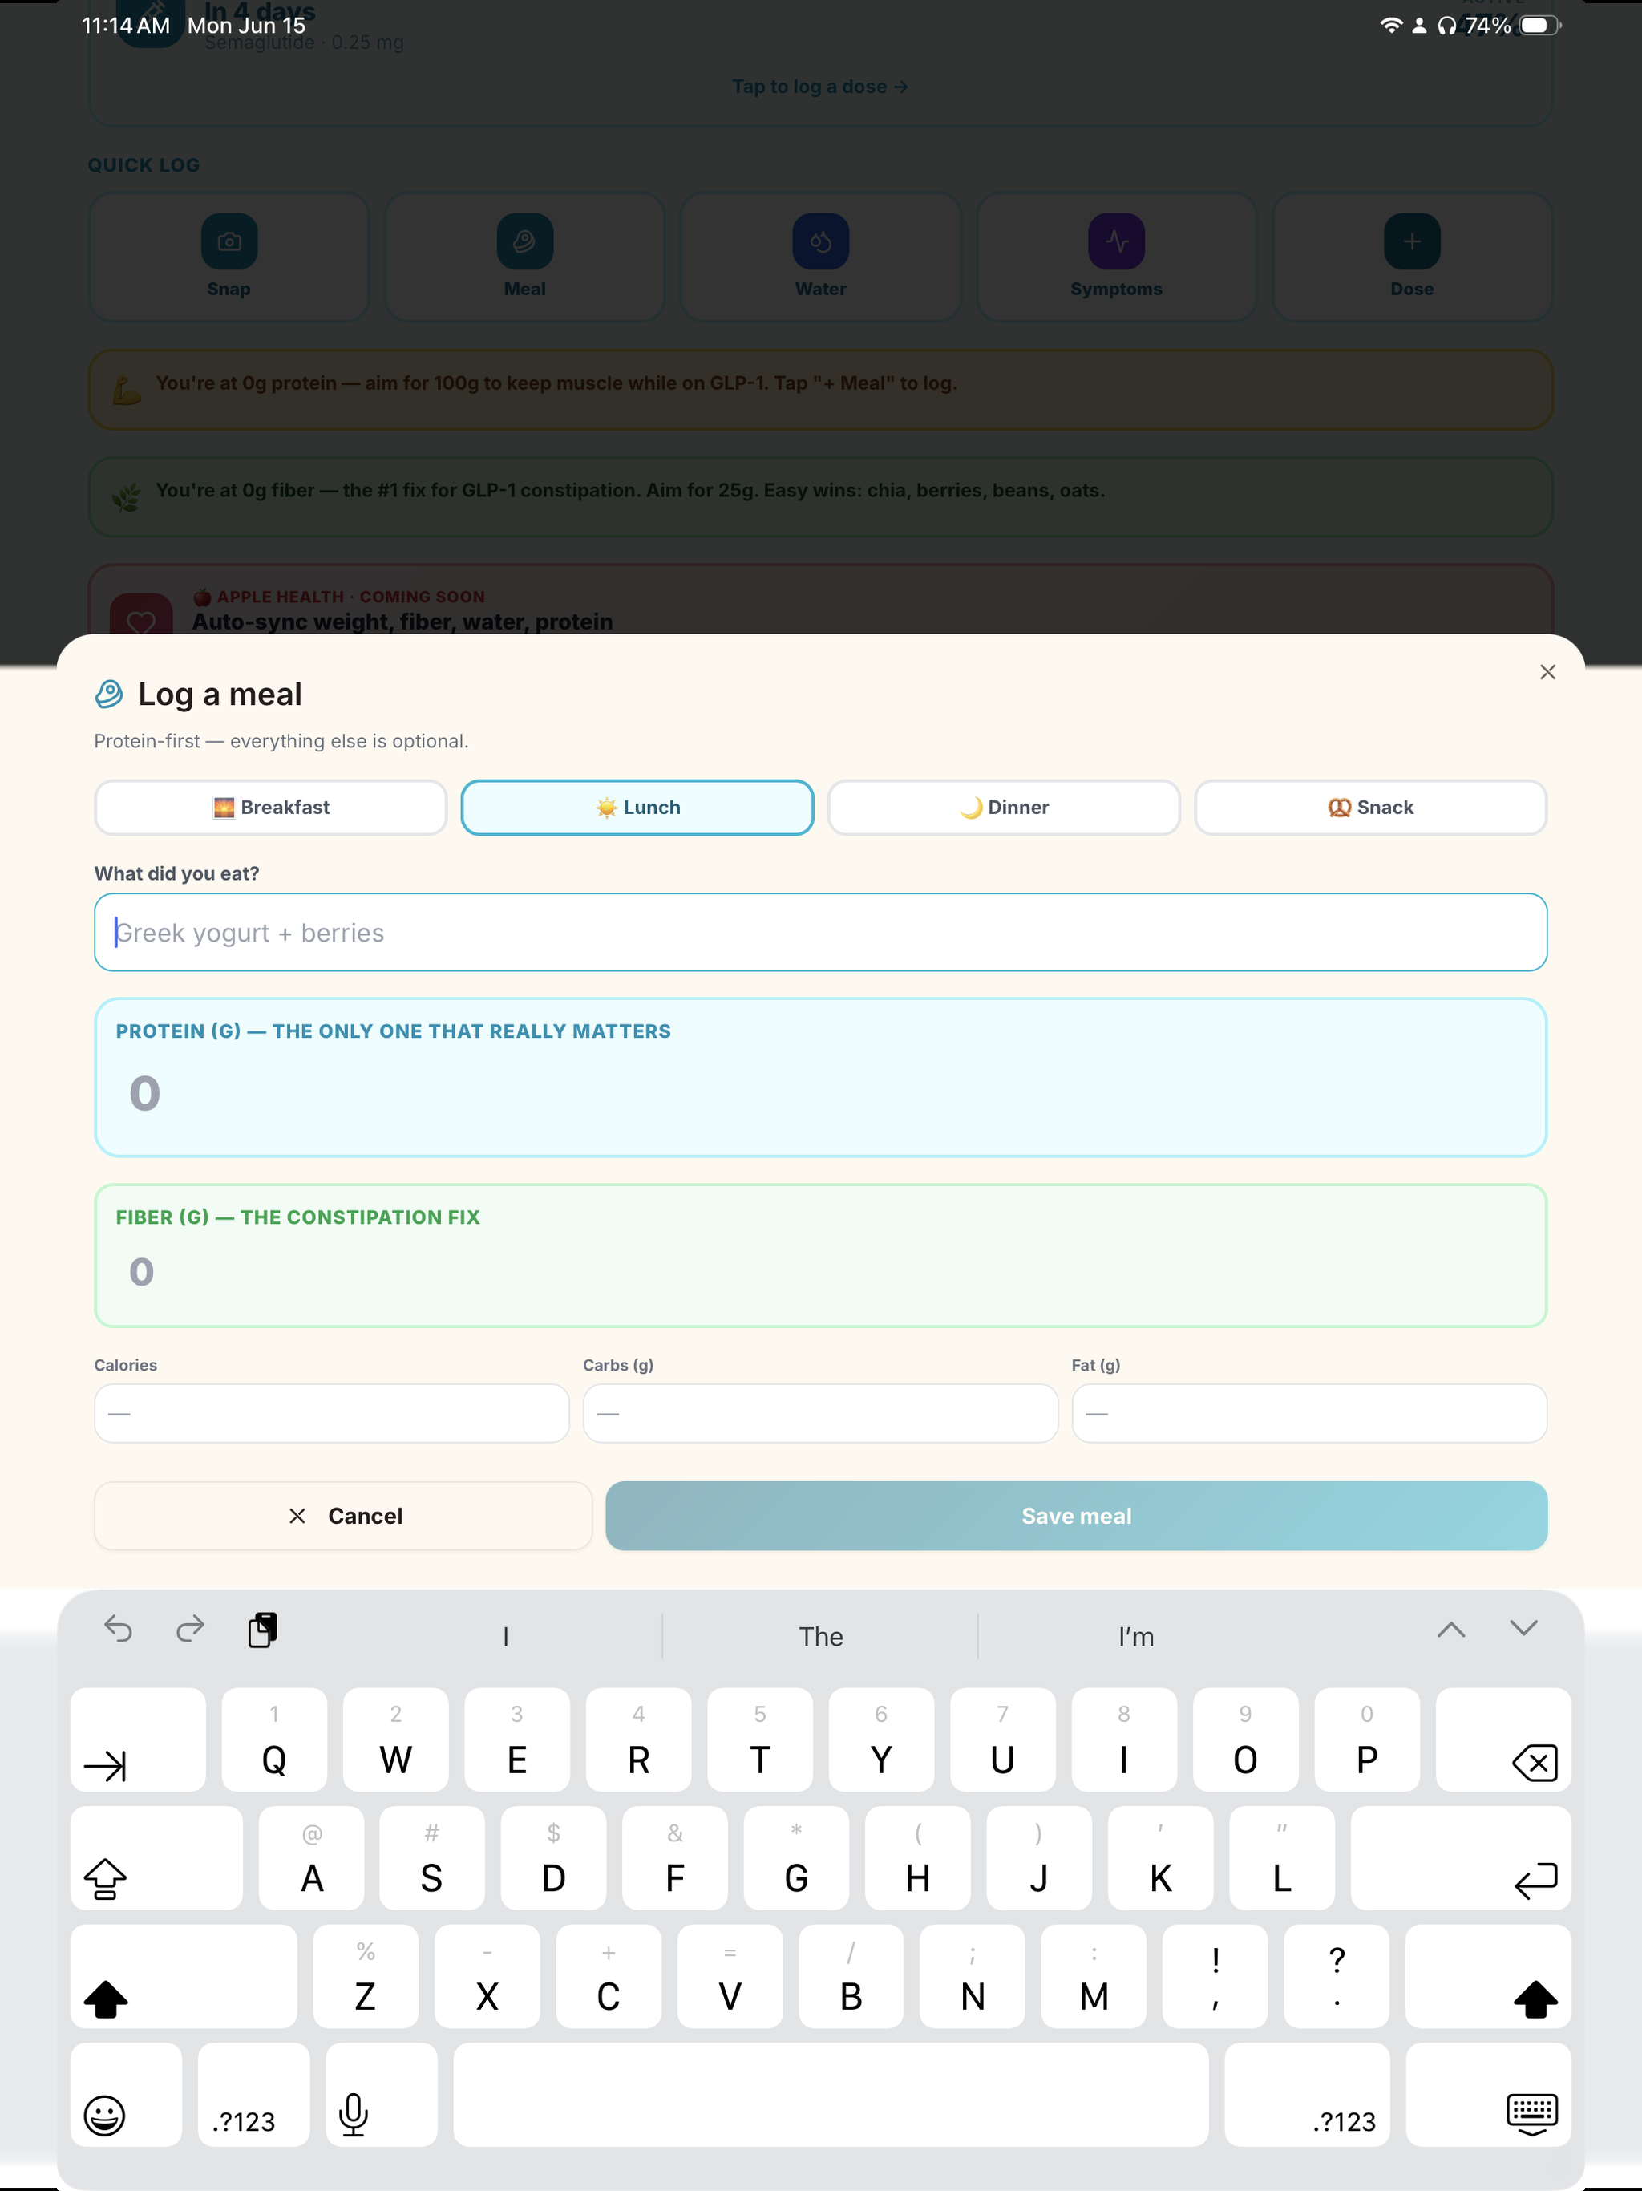The image size is (1642, 2191).
Task: Tap the headphones status icon
Action: coord(1447,25)
